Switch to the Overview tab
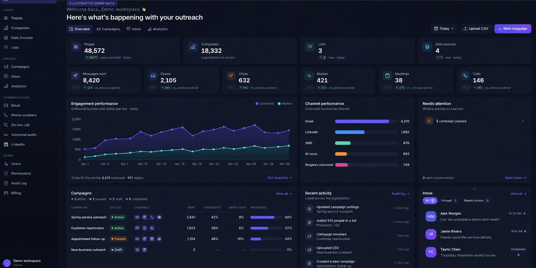This screenshot has height=268, width=536. click(80, 29)
